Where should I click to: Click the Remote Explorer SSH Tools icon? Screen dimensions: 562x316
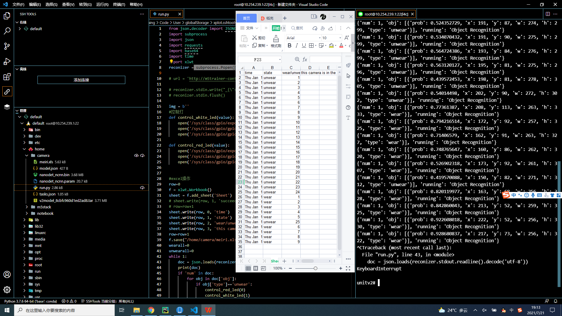point(7,92)
